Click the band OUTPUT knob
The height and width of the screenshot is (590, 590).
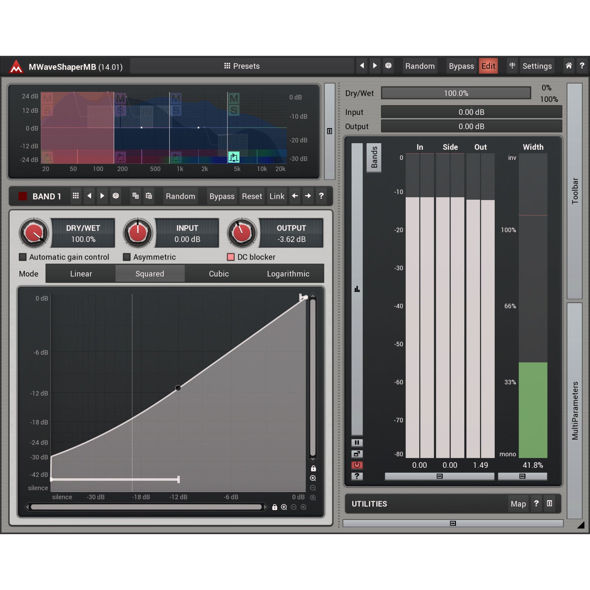click(242, 233)
